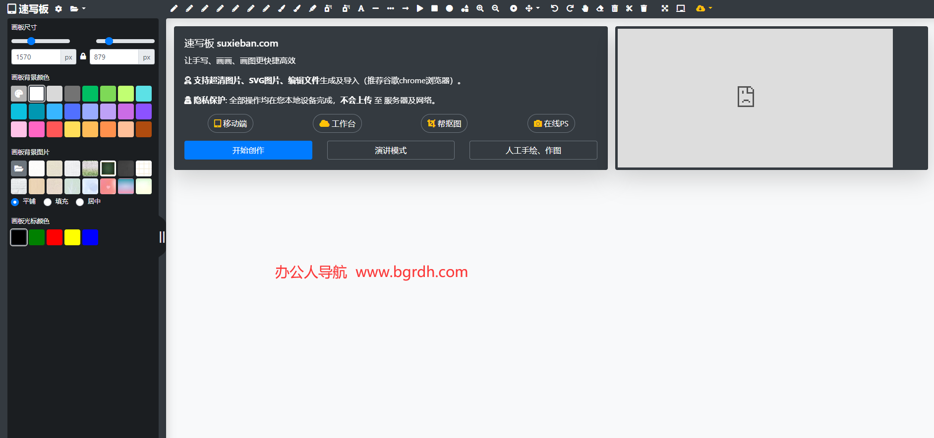Click the folder open icon in toolbar

74,9
